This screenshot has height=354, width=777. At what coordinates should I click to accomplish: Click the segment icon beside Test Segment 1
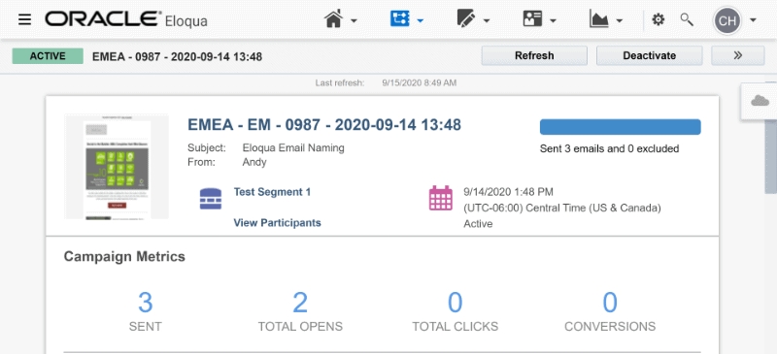click(211, 199)
